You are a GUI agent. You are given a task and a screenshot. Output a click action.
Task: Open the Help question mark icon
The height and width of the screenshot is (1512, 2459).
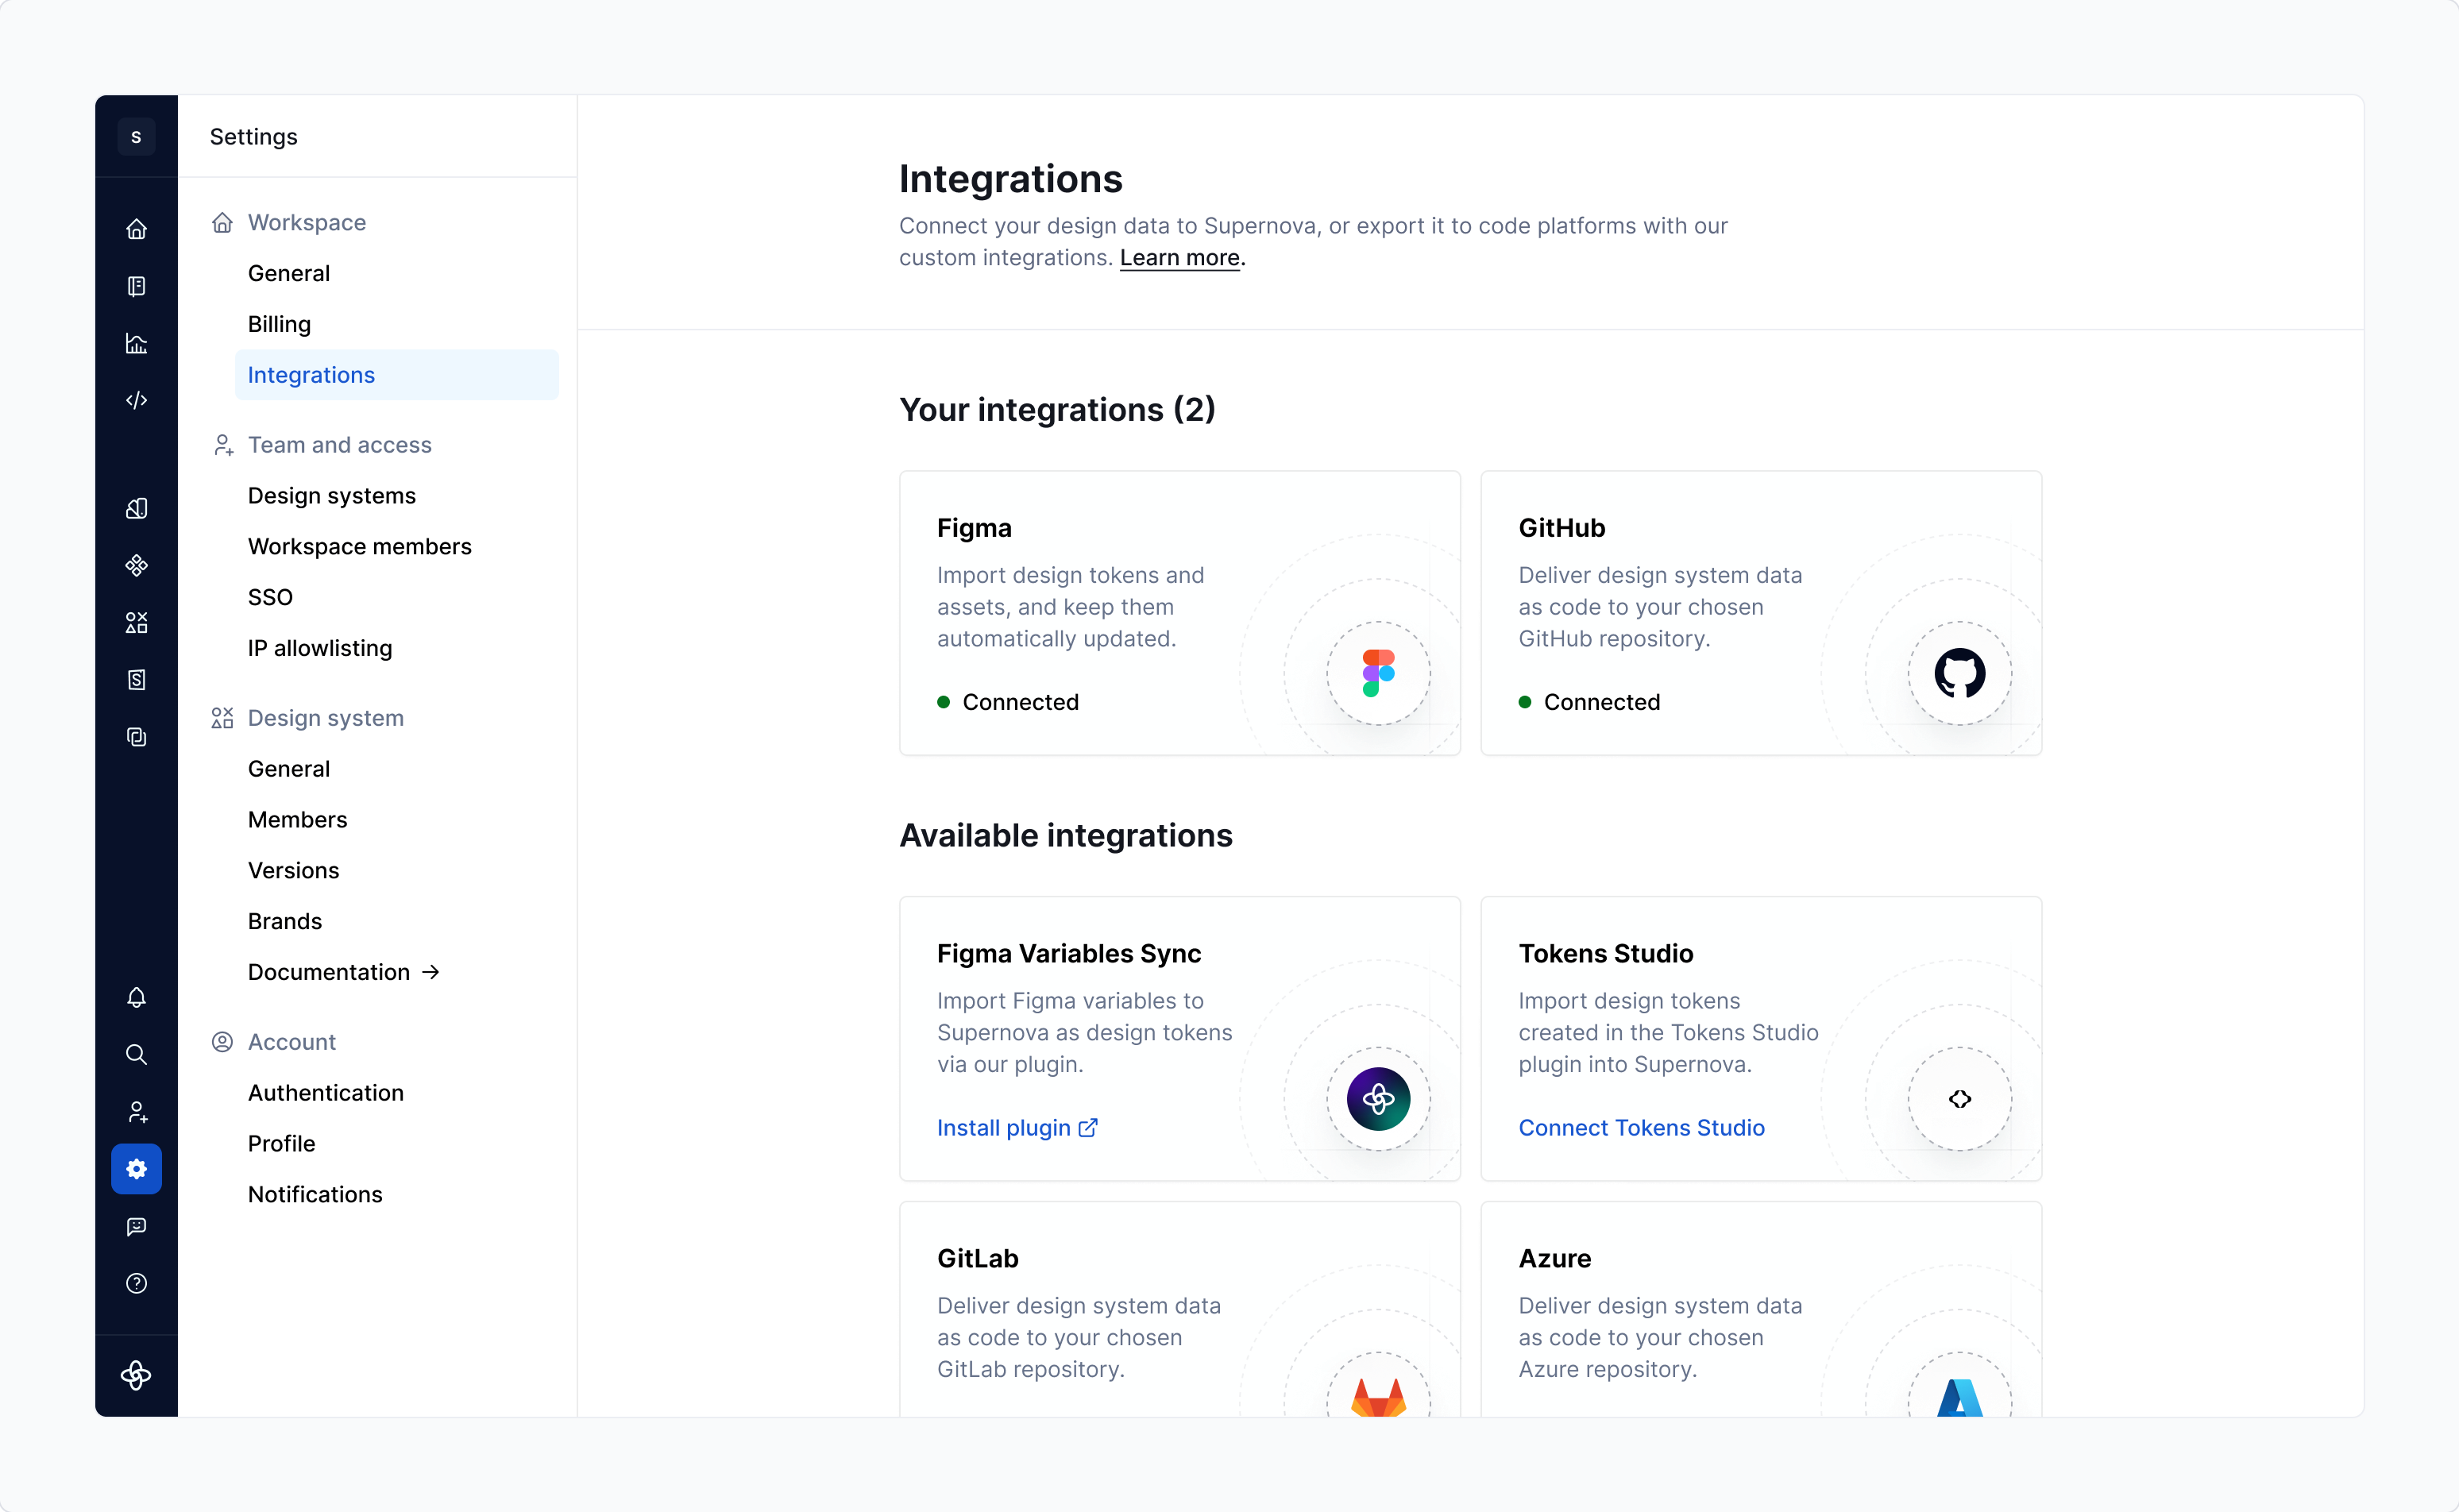(x=137, y=1283)
